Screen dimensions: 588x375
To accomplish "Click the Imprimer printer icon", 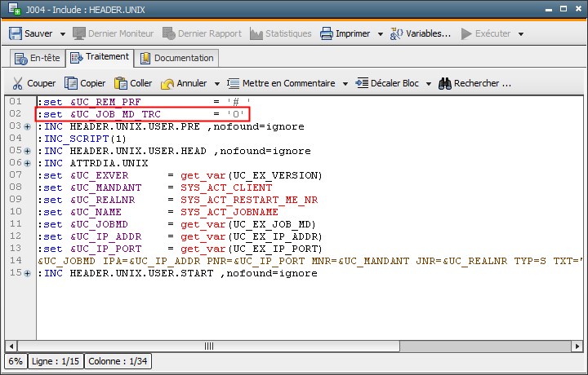I will pos(326,33).
